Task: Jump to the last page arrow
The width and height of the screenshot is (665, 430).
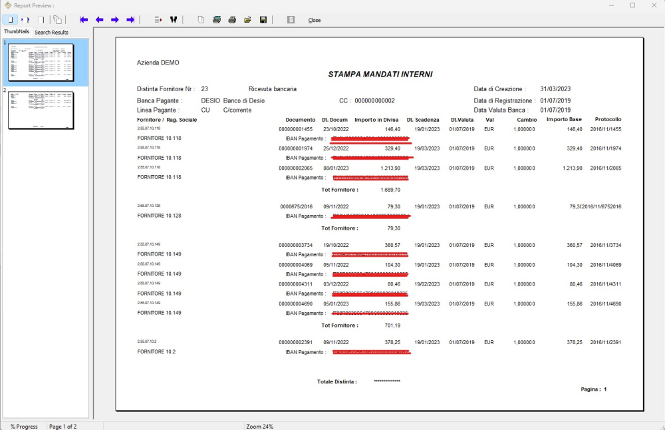Action: (x=130, y=20)
